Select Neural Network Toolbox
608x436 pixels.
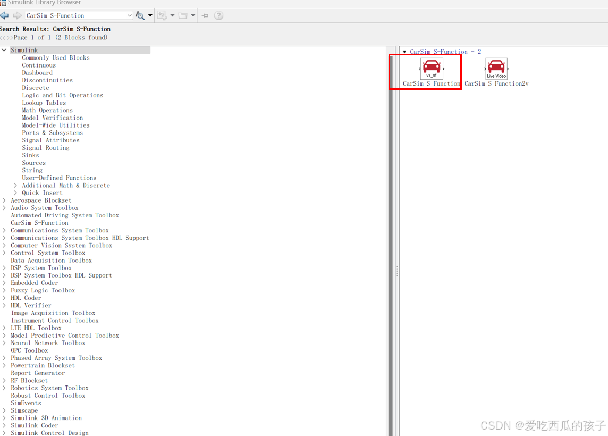pyautogui.click(x=48, y=343)
